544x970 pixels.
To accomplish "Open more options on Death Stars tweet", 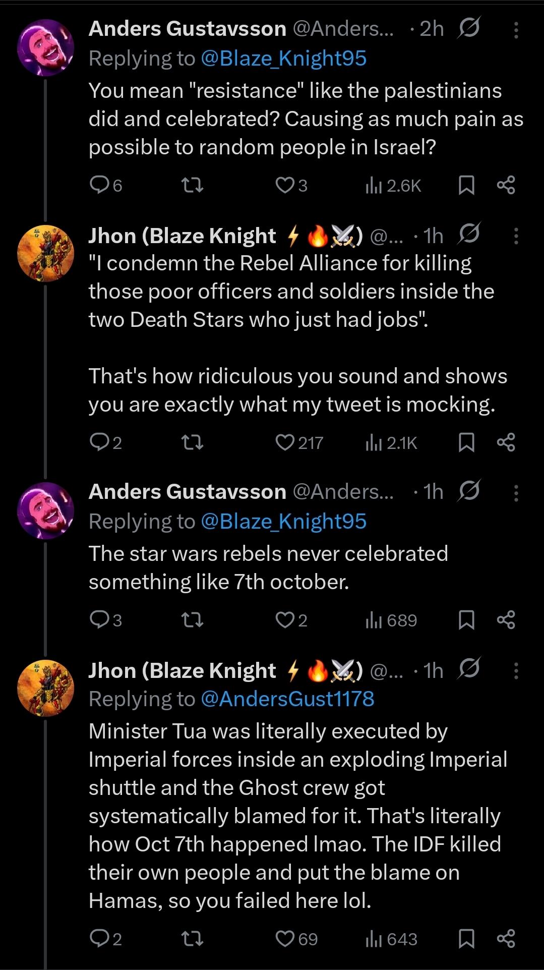I will pyautogui.click(x=516, y=236).
